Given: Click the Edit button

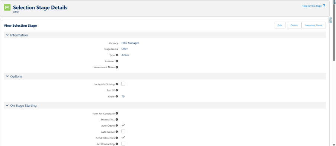Looking at the screenshot, I should coord(280,26).
